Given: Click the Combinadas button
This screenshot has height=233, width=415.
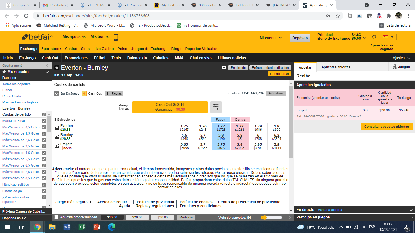Looking at the screenshot, I should click(280, 74).
